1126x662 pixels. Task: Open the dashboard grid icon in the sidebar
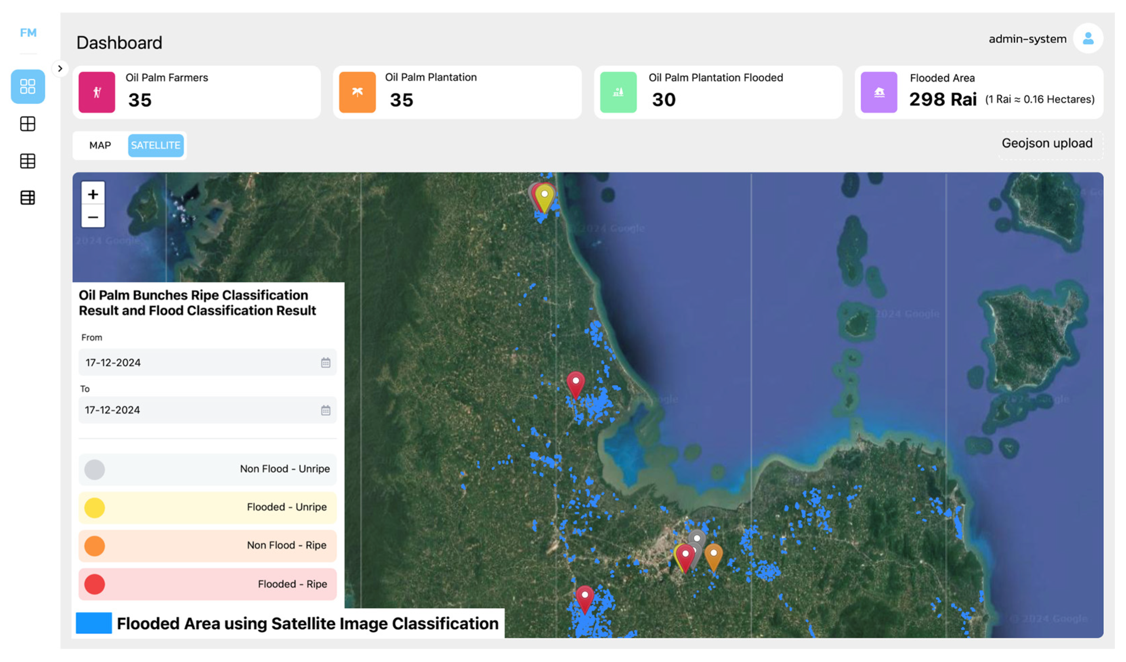pyautogui.click(x=28, y=87)
